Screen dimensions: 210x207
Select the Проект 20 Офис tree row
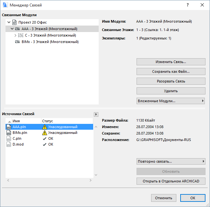[x=52, y=22]
